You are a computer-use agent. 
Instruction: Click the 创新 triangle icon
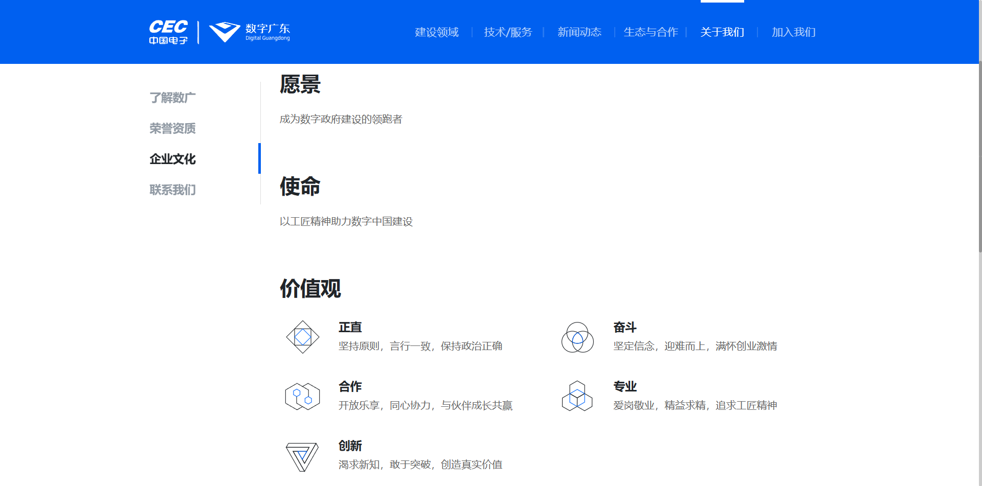302,457
